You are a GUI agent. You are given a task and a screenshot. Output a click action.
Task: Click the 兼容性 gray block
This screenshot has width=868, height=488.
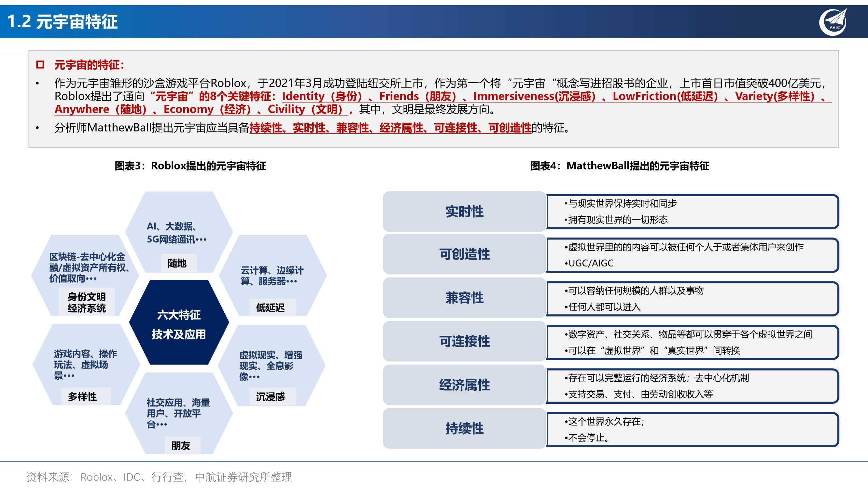point(464,298)
